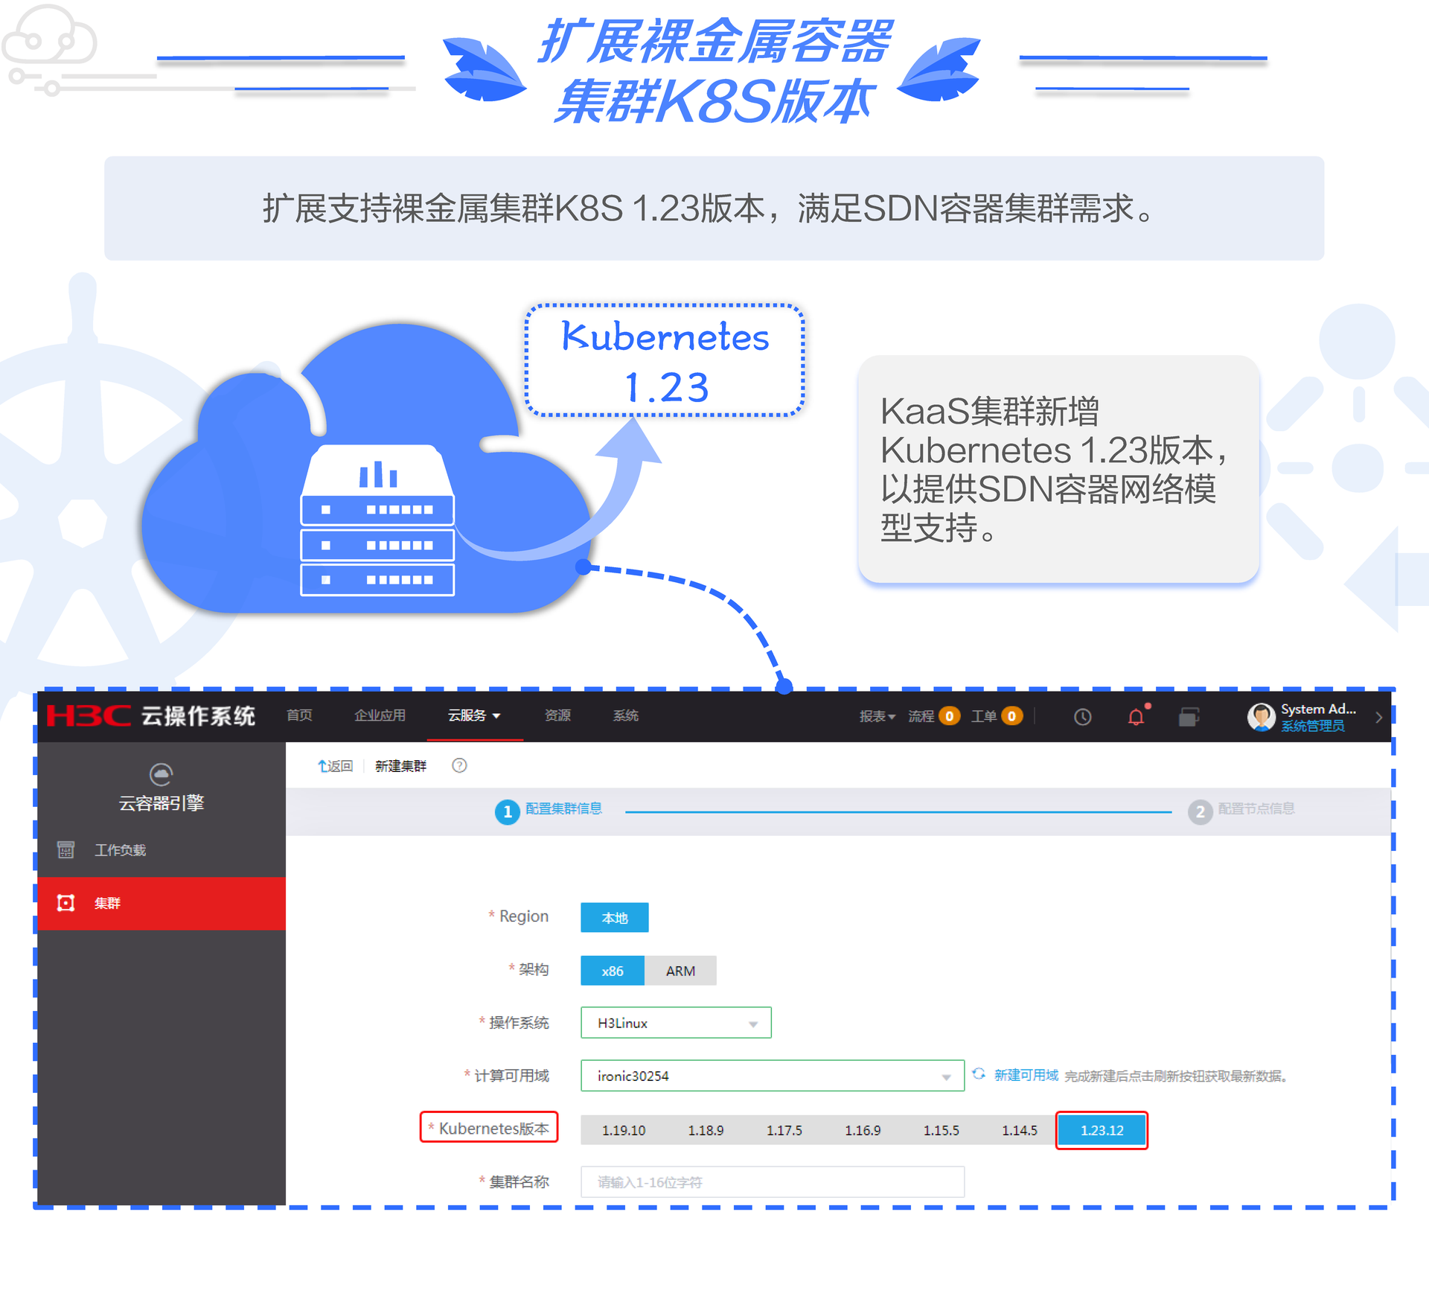Click the cloud shell window icon
The width and height of the screenshot is (1429, 1308).
(1189, 717)
